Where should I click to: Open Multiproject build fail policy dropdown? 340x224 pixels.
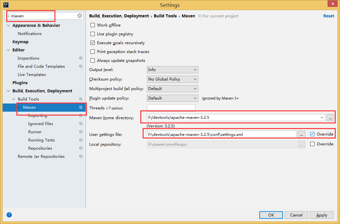pos(172,89)
